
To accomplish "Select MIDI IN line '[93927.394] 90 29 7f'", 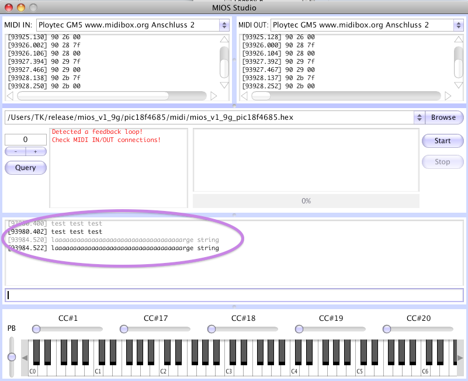I will [x=44, y=61].
